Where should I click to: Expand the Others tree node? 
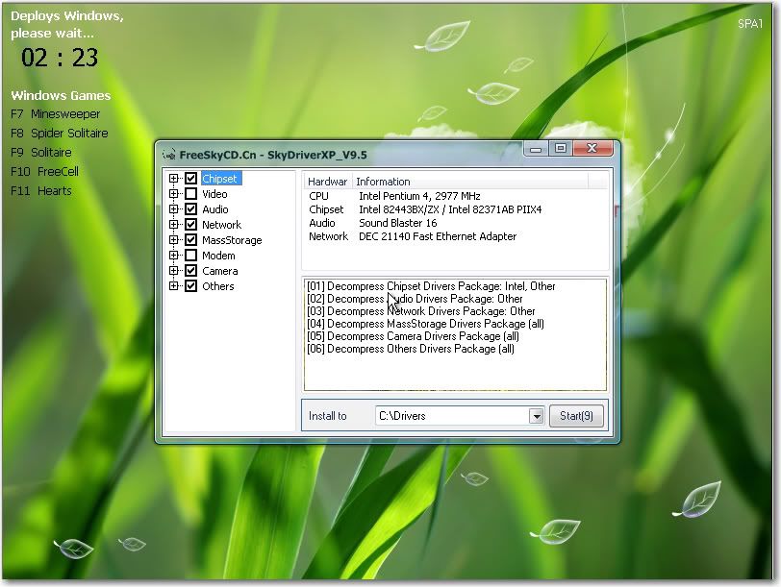point(173,286)
